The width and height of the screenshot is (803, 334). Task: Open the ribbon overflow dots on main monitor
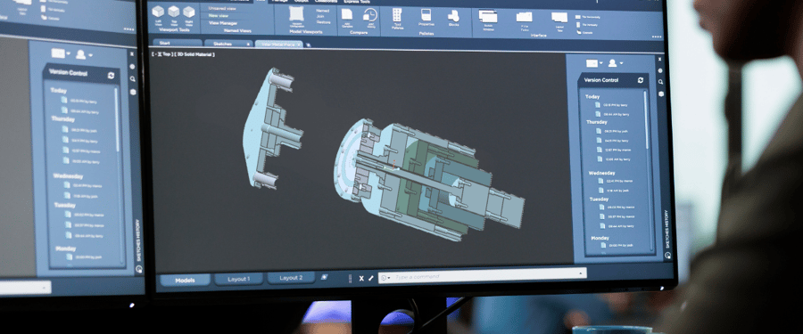pyautogui.click(x=657, y=37)
